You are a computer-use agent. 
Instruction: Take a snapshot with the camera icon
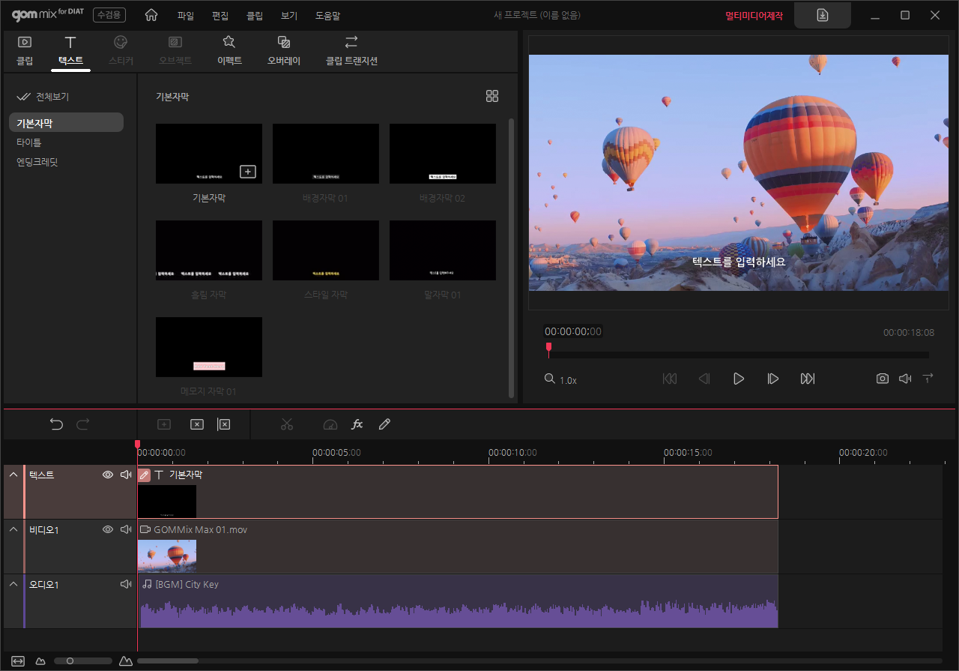[x=883, y=379]
